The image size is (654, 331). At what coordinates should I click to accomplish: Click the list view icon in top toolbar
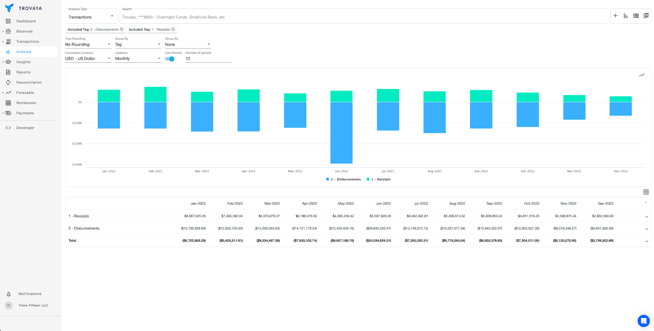[x=636, y=16]
